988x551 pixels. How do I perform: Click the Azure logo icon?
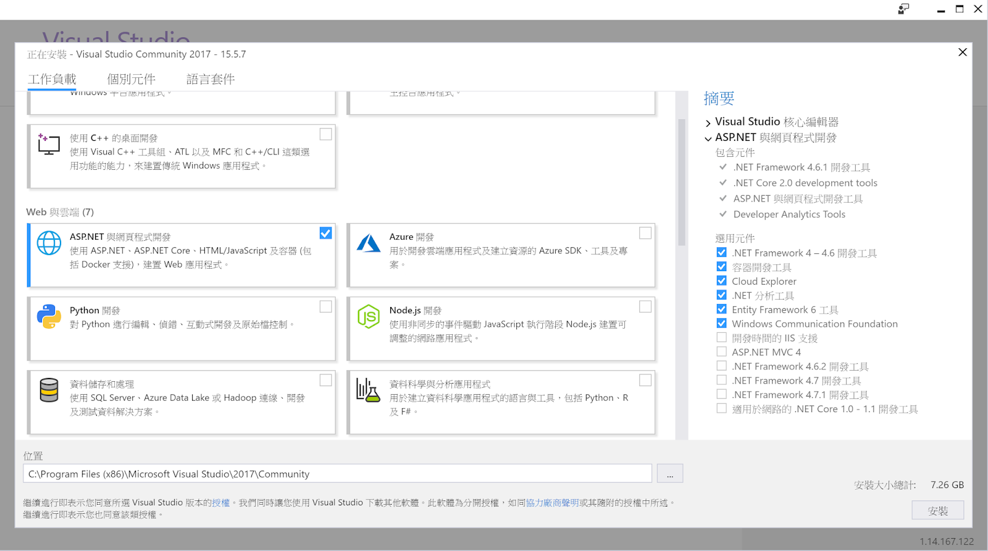pos(369,243)
